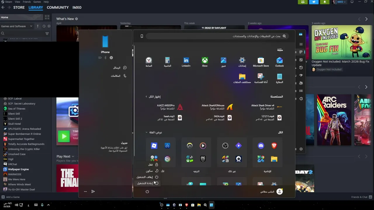This screenshot has height=210, width=374.
Task: Open Notepad (المفكرة) from pinned
Action: pyautogui.click(x=280, y=78)
